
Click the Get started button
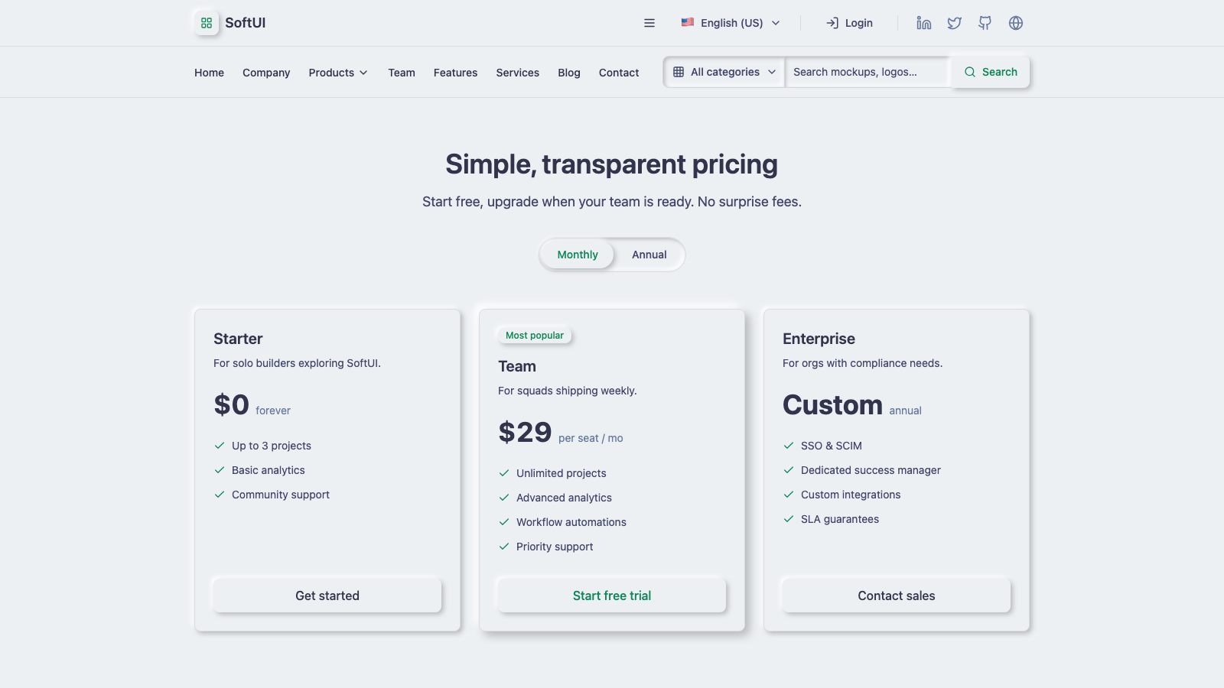pos(327,596)
